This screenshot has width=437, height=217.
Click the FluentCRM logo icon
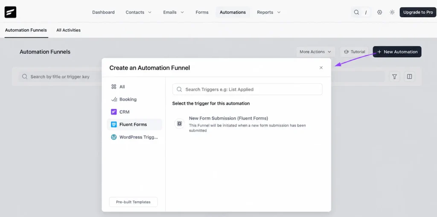point(10,12)
